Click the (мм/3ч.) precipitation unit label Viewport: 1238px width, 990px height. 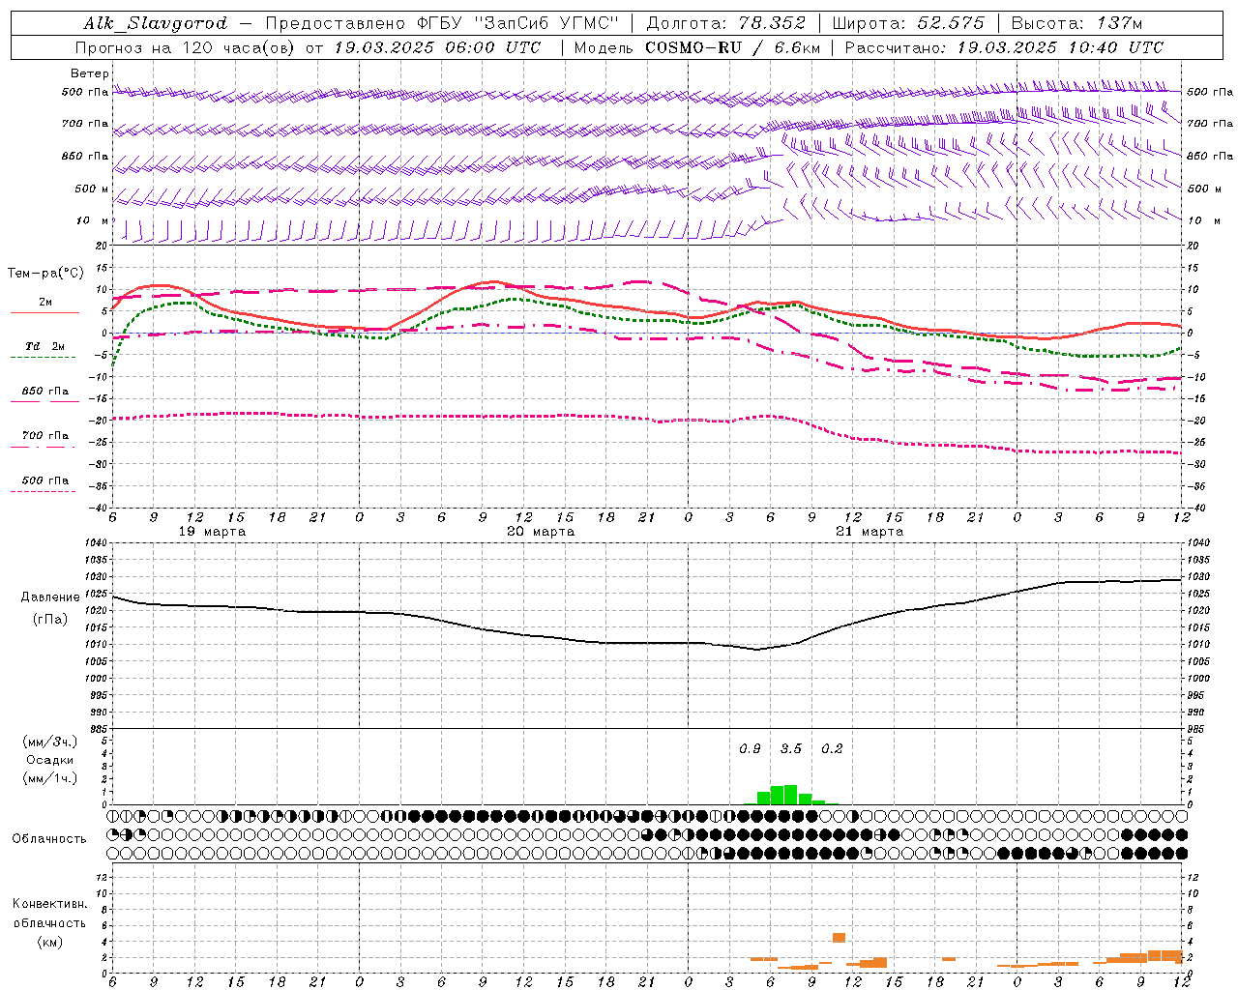[x=50, y=742]
